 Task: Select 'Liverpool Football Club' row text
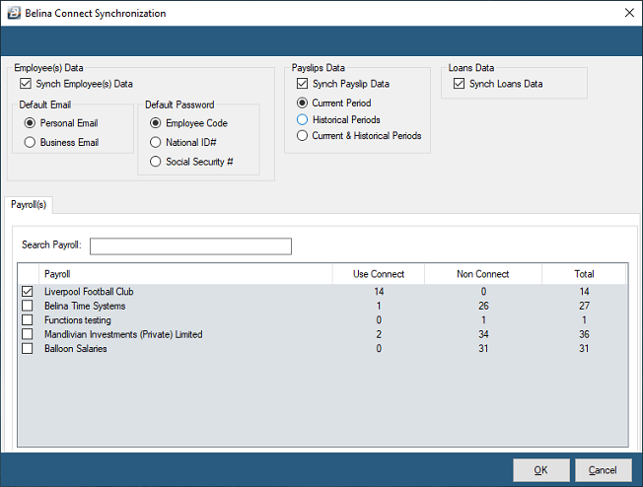tap(89, 292)
